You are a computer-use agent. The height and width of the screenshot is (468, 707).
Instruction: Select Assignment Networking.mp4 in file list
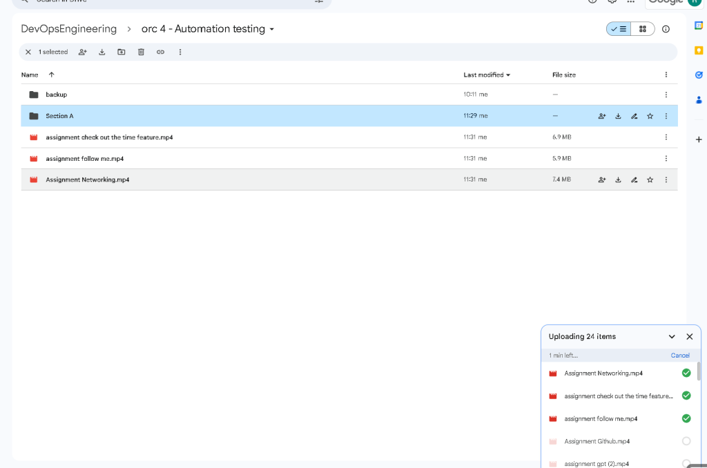[88, 179]
